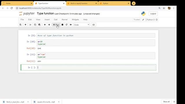Screen dimensions: 185x104
Task: Go to the Jupyter logo home link
Action: [27, 14]
